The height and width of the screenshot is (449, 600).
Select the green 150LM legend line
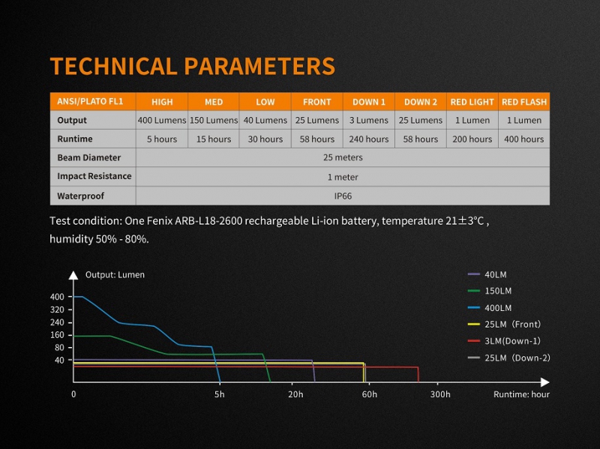(x=473, y=291)
